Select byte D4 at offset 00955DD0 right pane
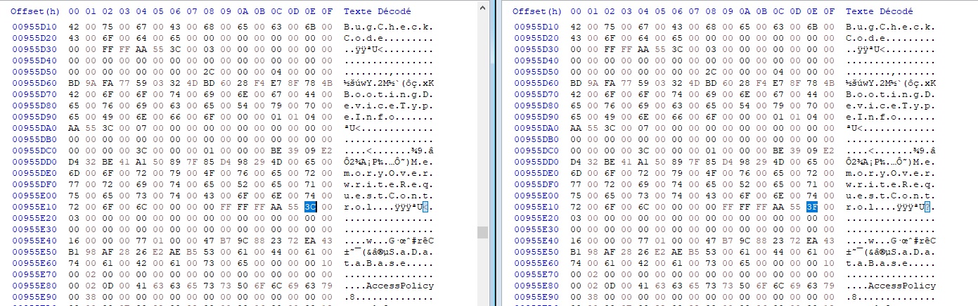Viewport: 978px width, 306px height. pyautogui.click(x=576, y=162)
